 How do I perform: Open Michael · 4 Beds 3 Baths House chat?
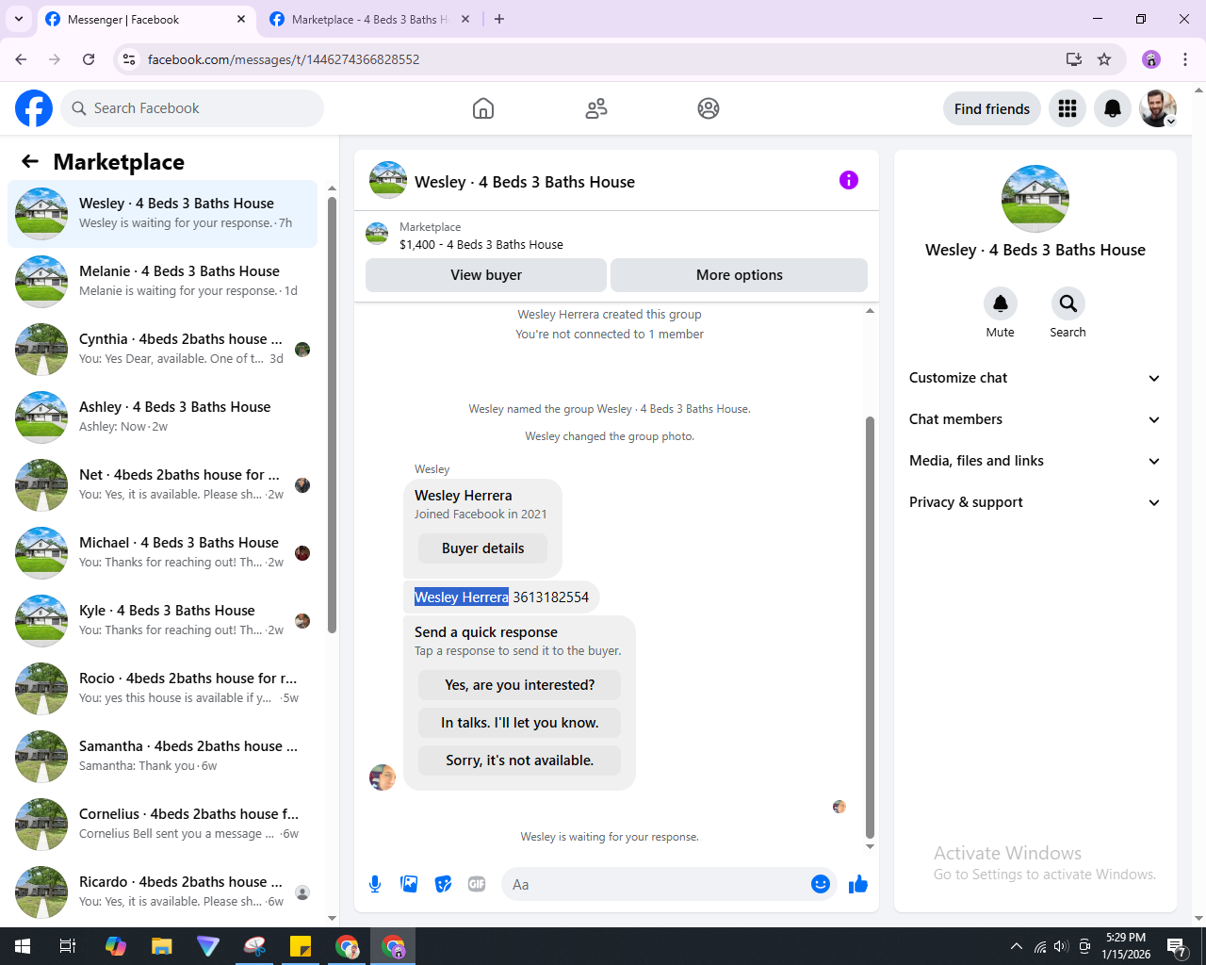click(163, 553)
